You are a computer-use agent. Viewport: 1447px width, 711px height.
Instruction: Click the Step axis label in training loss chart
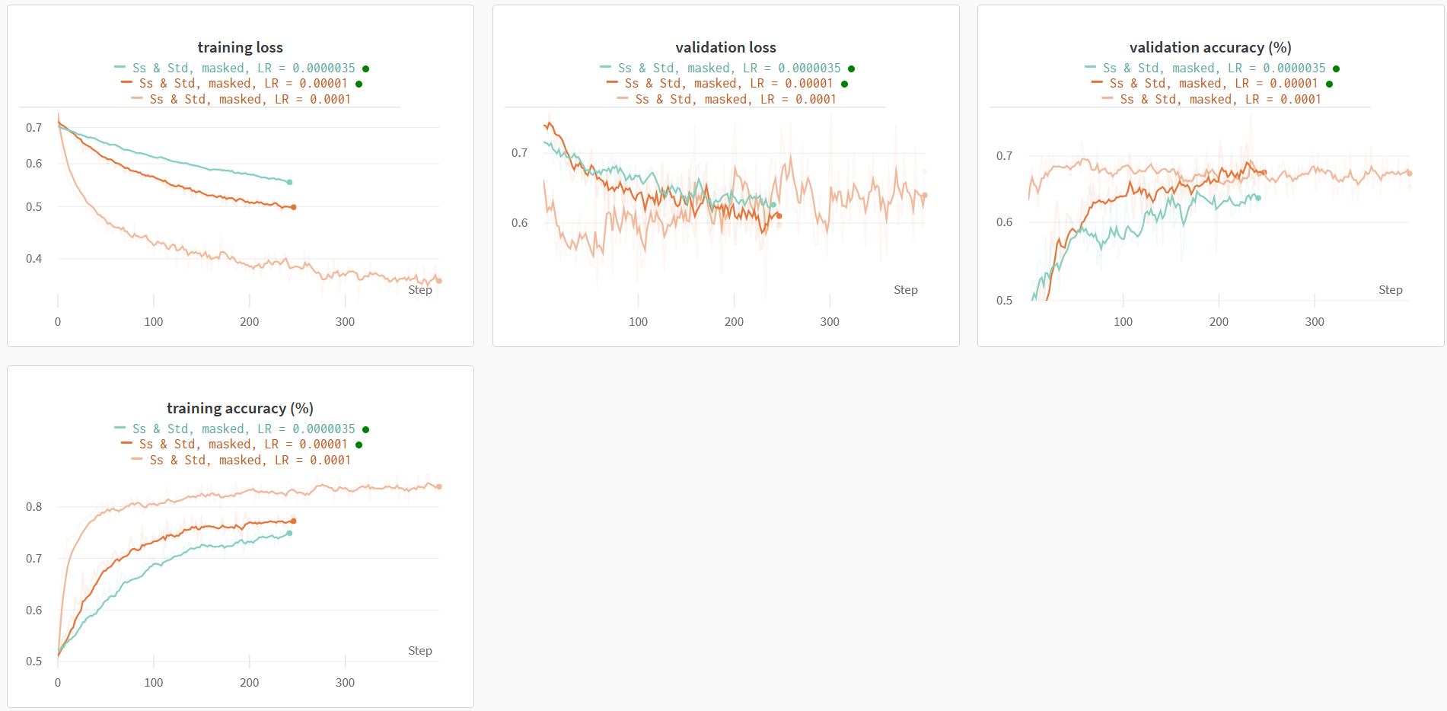pyautogui.click(x=420, y=290)
